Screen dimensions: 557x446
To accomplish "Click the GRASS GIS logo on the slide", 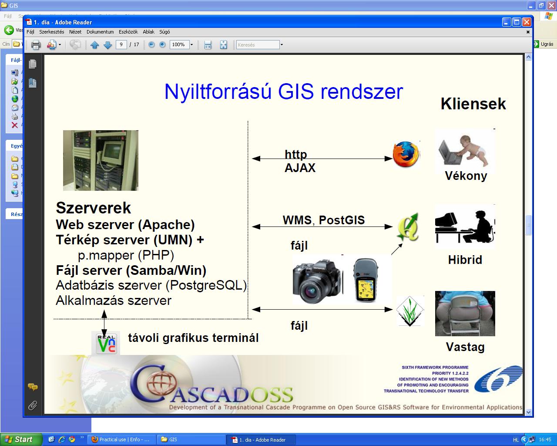I will click(x=410, y=311).
